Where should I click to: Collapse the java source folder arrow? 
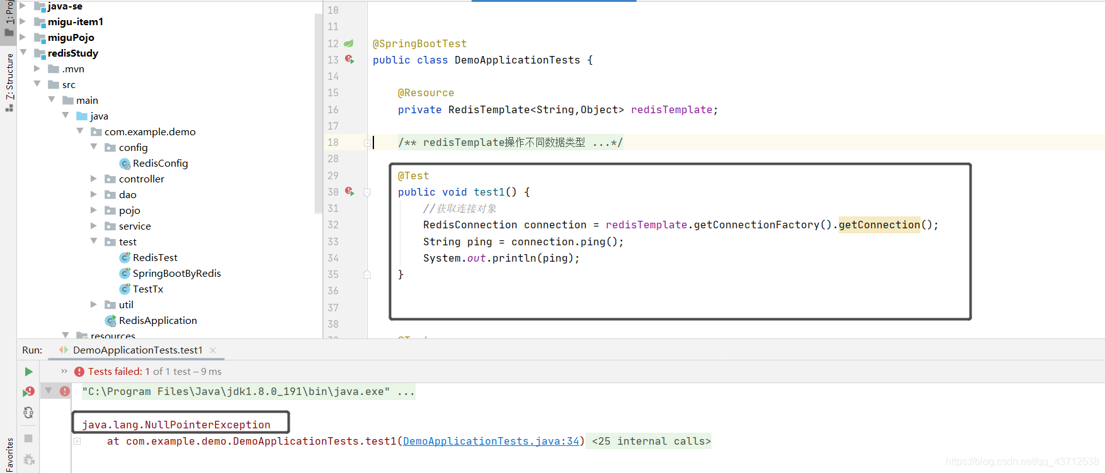tap(65, 116)
